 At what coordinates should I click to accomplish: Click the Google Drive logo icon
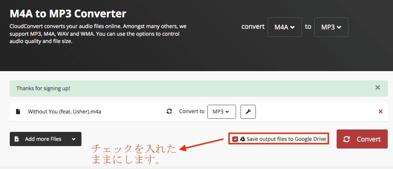pos(243,139)
